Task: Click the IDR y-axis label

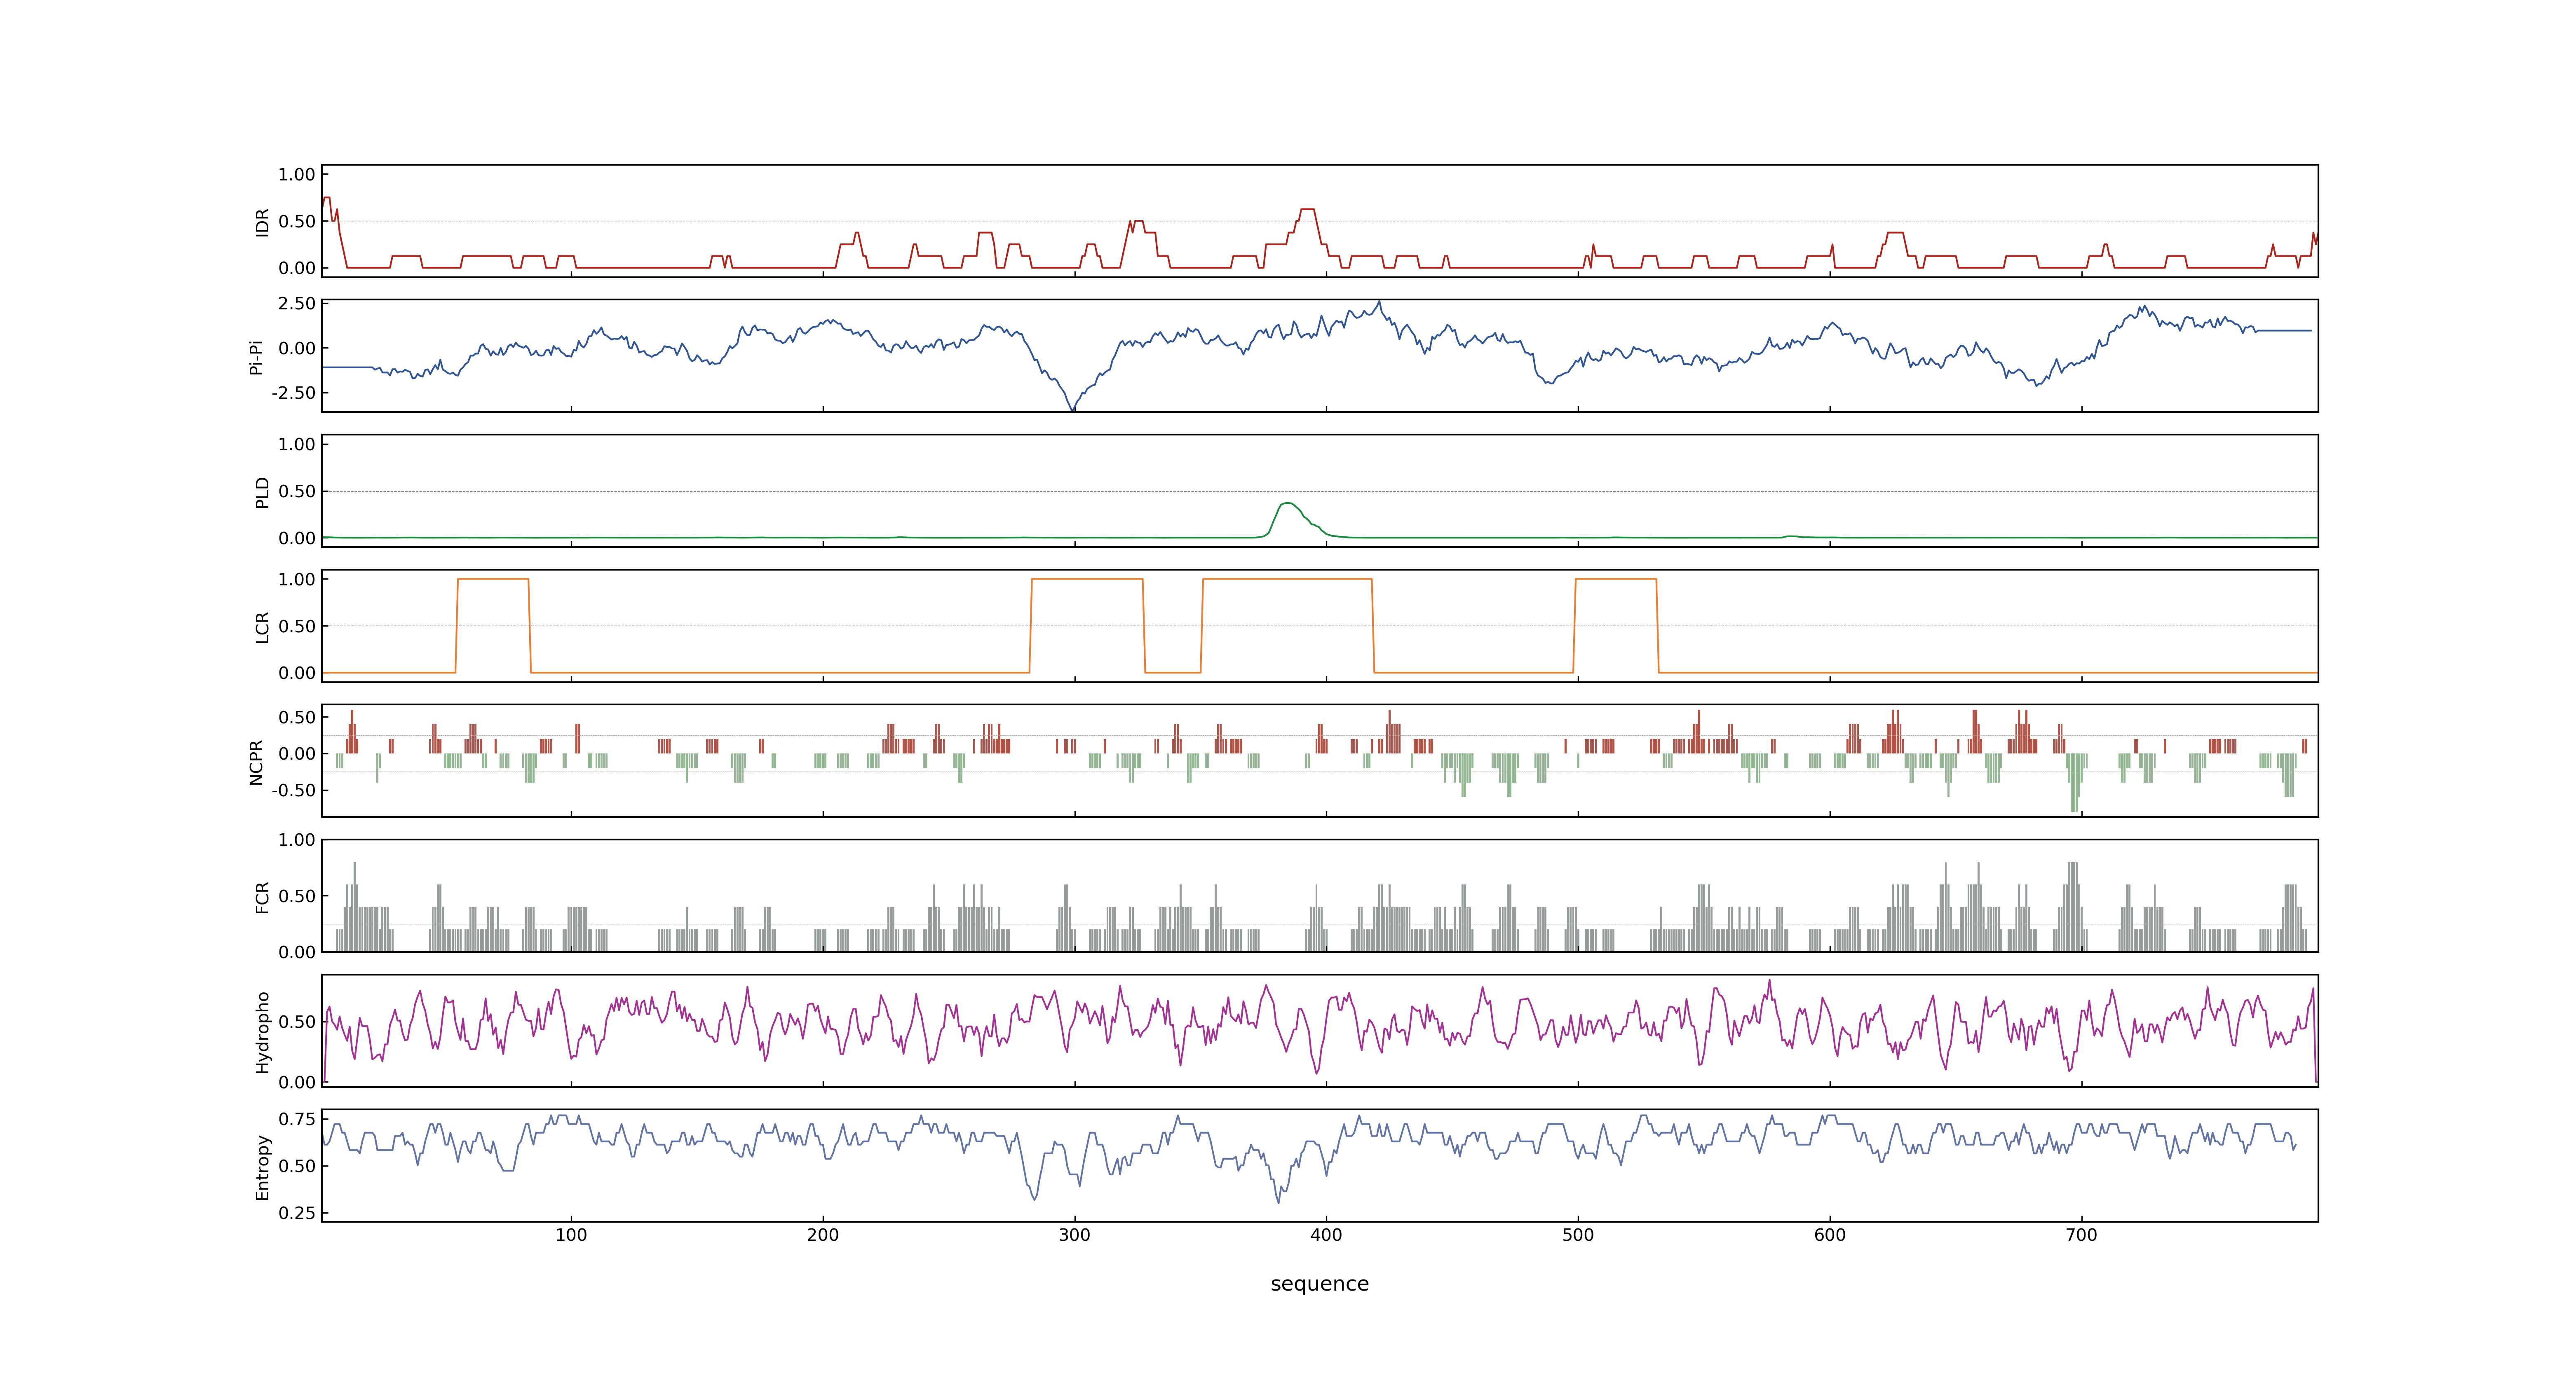Action: [262, 222]
